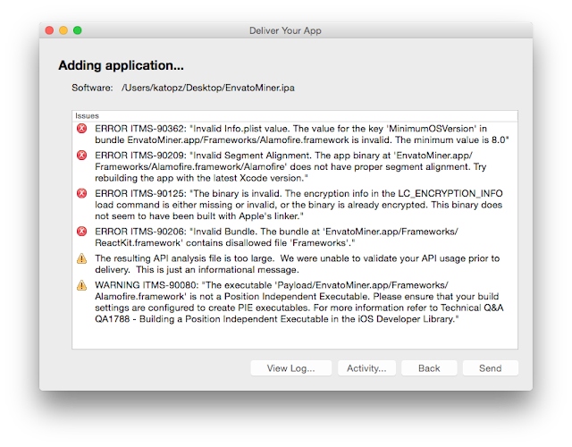Minimize window using yellow button
This screenshot has width=572, height=447.
(63, 30)
